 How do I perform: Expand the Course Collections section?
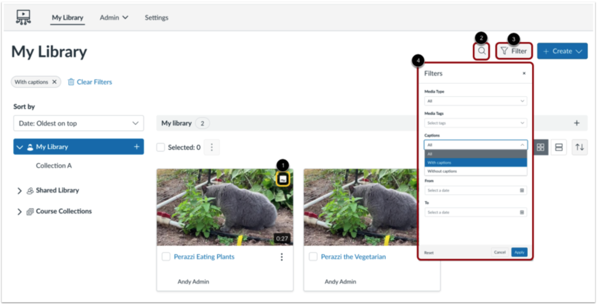(19, 212)
